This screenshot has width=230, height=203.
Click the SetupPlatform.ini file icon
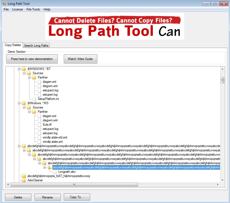click(x=34, y=99)
